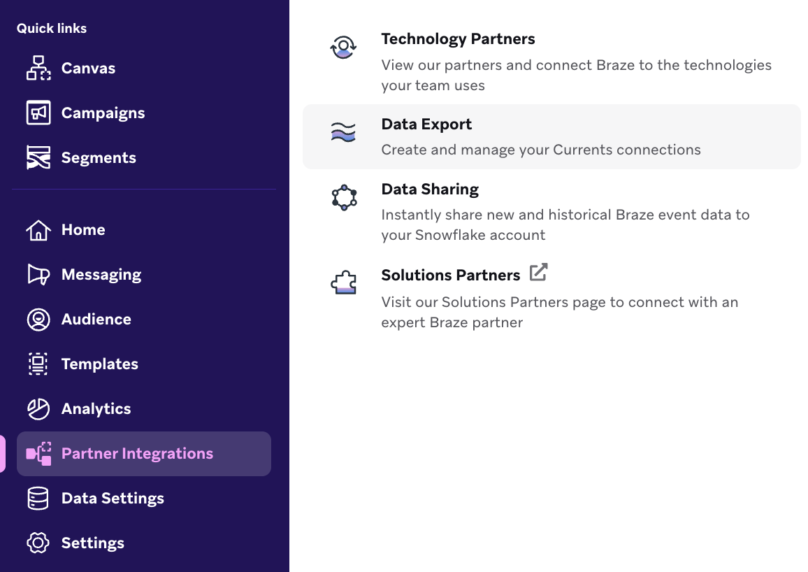Open the Technology Partners heading
Image resolution: width=808 pixels, height=572 pixels.
pyautogui.click(x=458, y=39)
